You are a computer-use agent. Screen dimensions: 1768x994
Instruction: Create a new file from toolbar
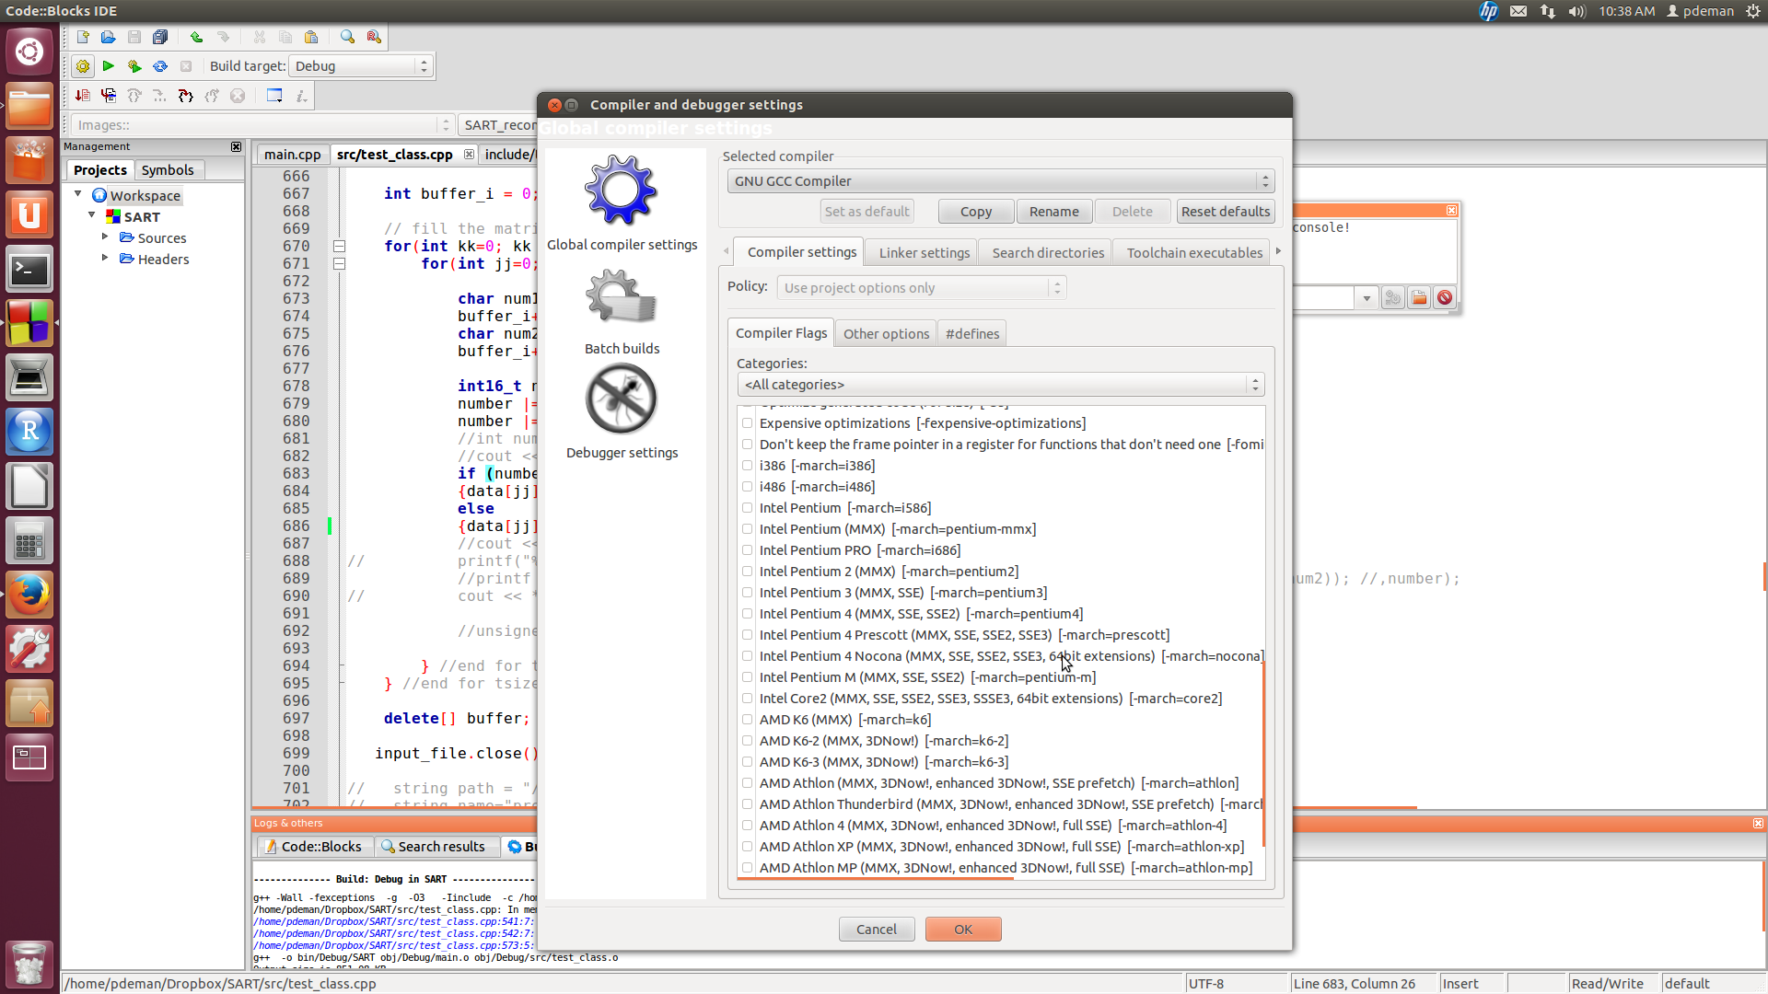tap(83, 37)
